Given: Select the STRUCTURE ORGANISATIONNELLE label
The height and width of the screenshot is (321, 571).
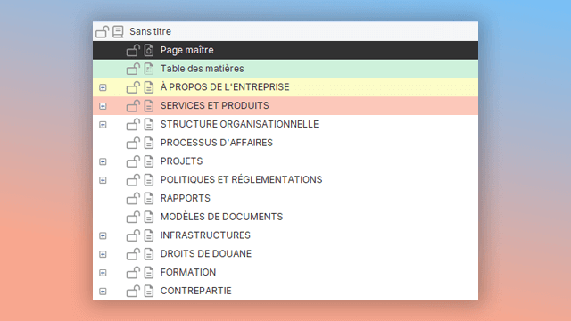Looking at the screenshot, I should click(x=239, y=125).
